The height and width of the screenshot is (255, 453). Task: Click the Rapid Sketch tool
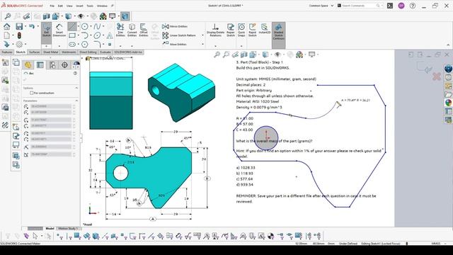253,30
